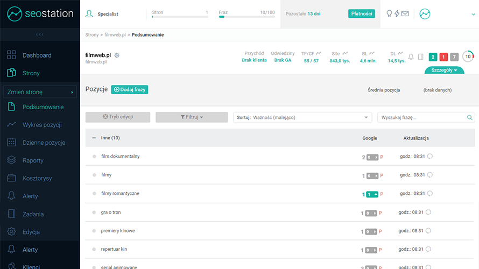
Task: Open the Sortuj Ważność (malejąco) dropdown
Action: point(302,117)
